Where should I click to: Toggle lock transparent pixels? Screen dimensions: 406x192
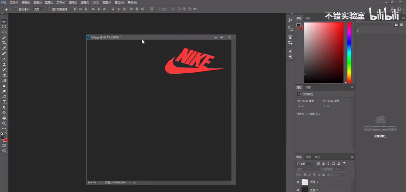[x=305, y=175]
